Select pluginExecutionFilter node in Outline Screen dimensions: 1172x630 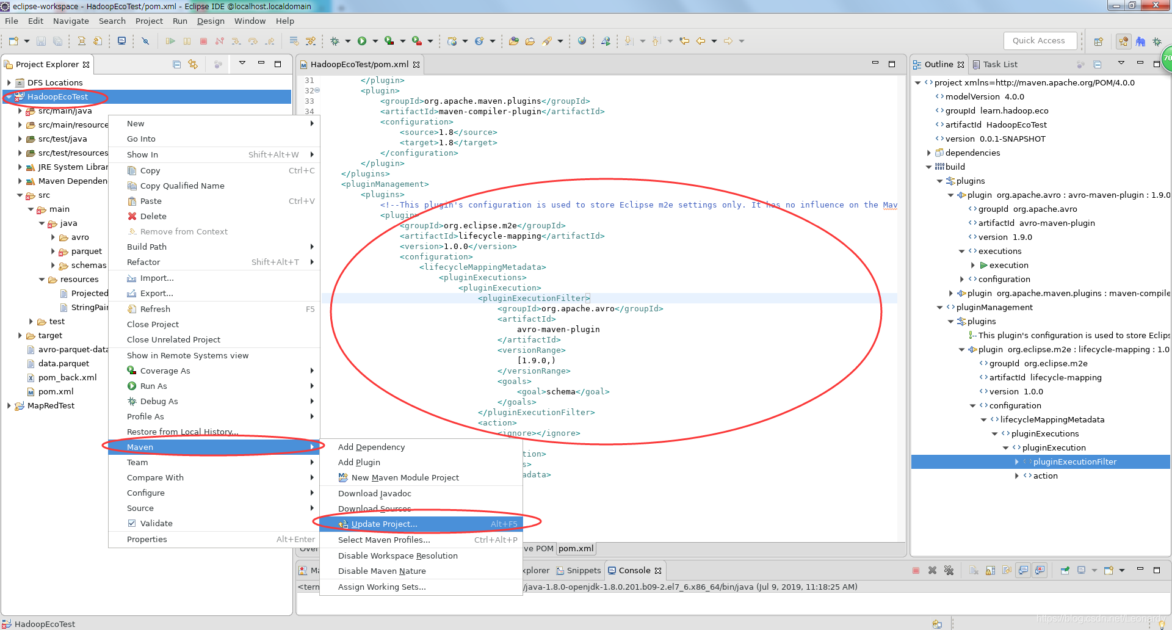tap(1074, 462)
